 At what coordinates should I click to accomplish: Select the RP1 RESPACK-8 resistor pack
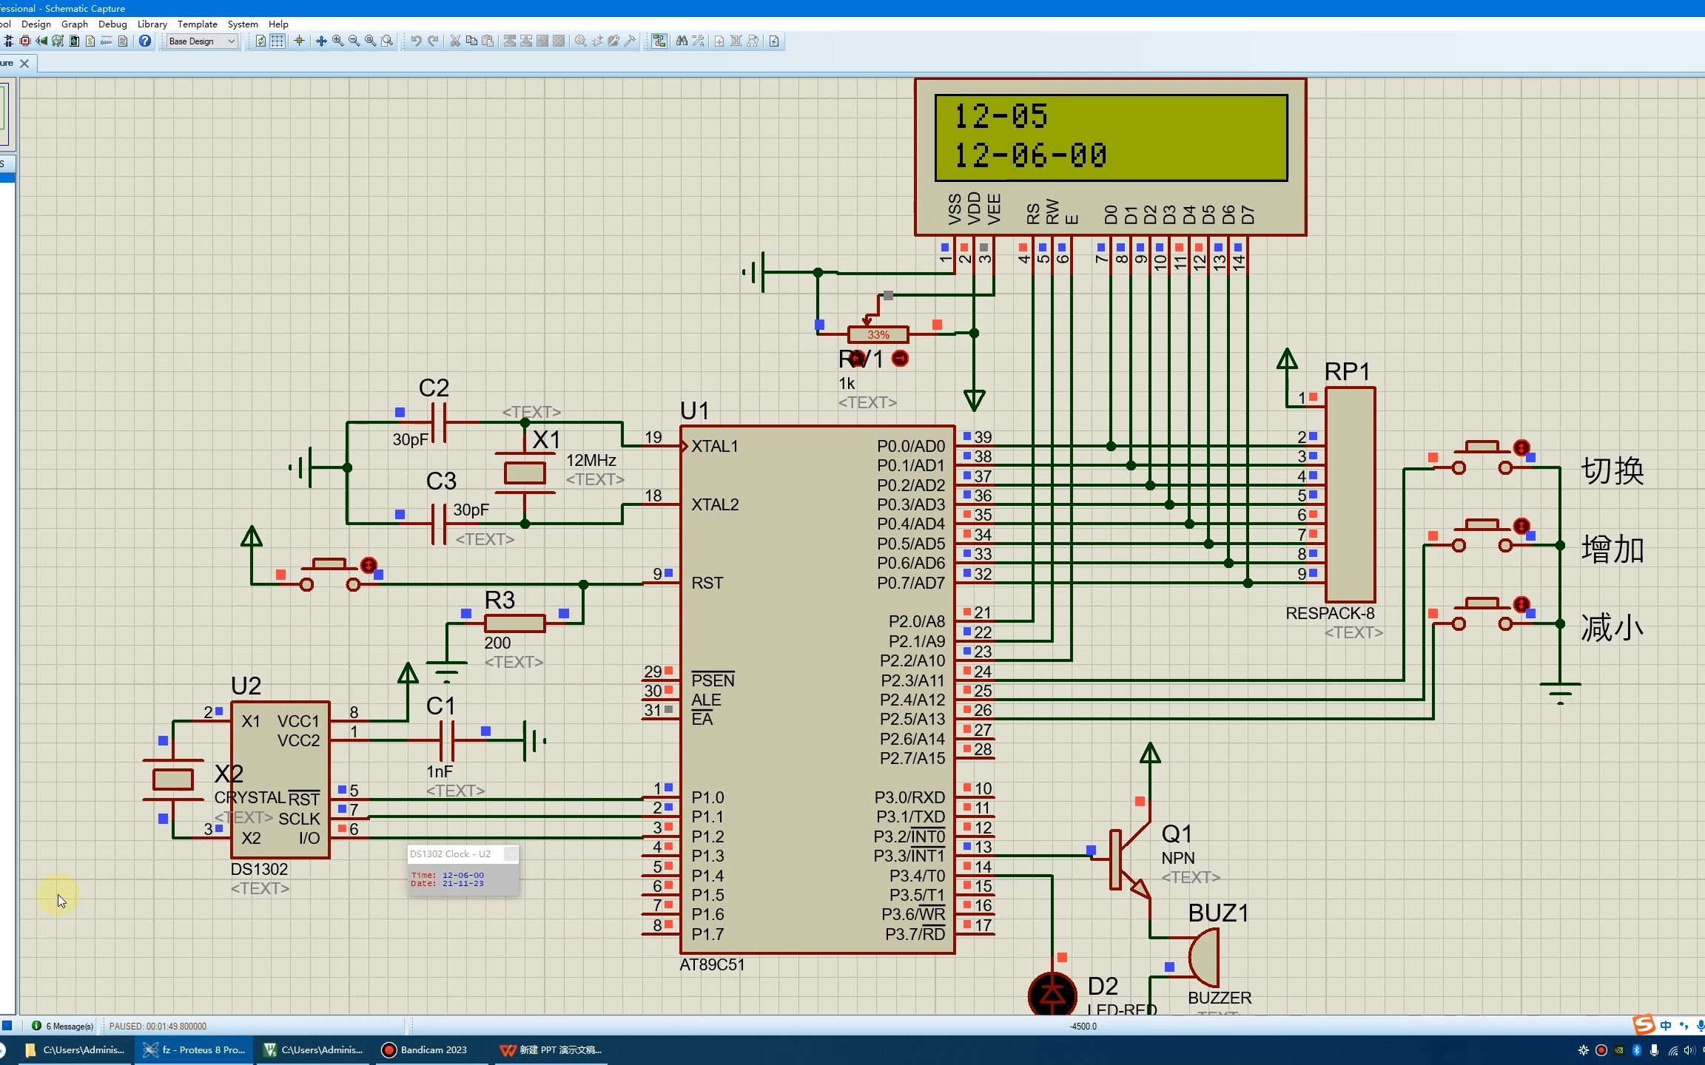point(1351,494)
